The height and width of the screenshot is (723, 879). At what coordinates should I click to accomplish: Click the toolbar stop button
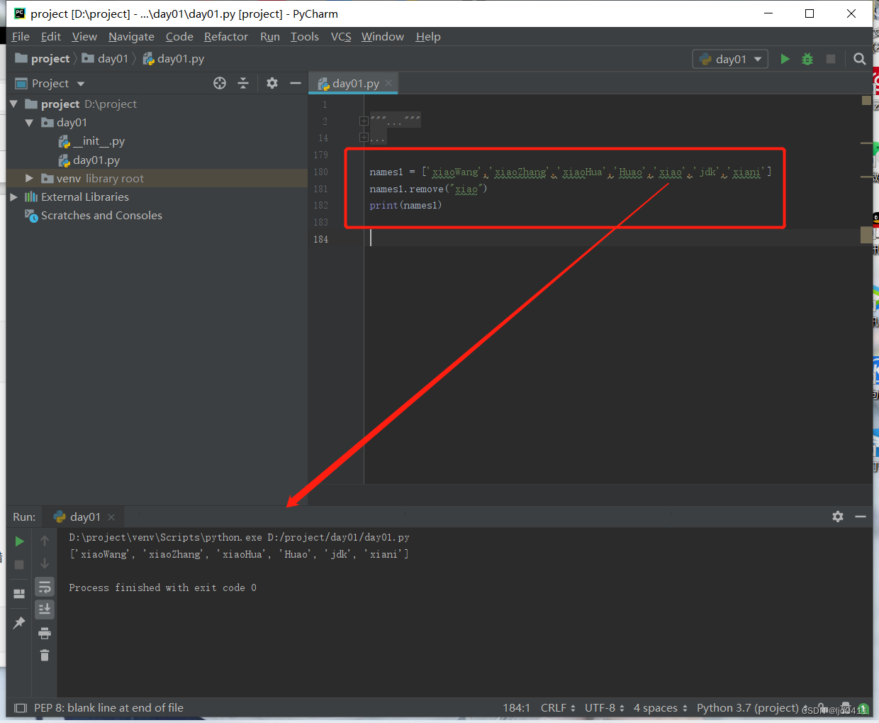(x=831, y=59)
